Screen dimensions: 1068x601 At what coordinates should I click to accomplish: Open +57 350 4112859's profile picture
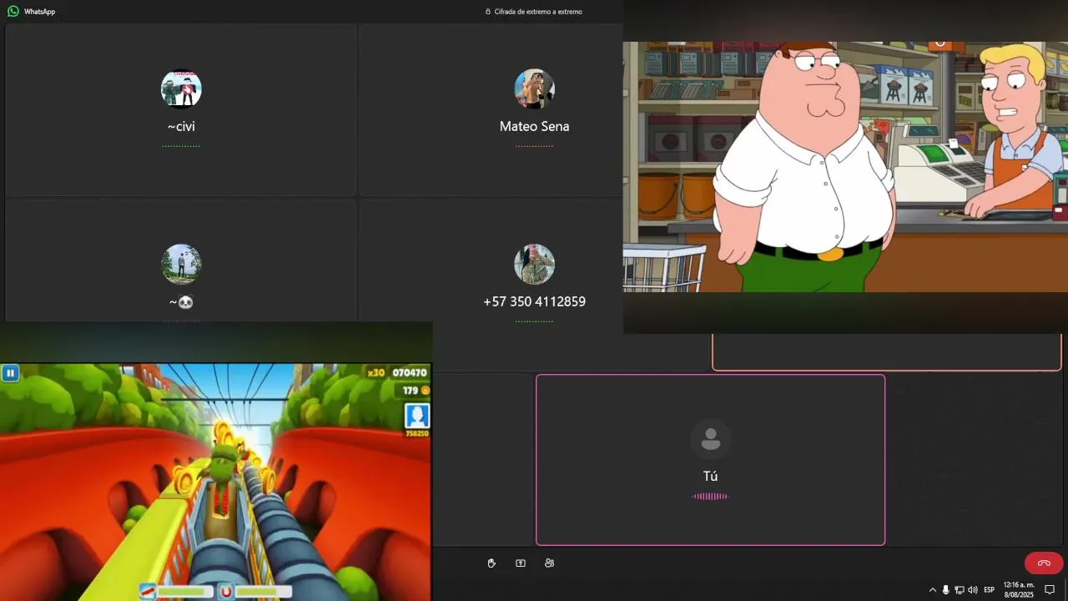(534, 265)
